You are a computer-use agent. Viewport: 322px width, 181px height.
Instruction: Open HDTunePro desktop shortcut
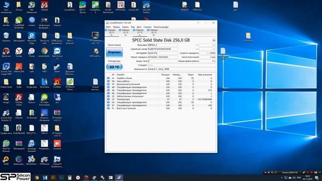click(x=95, y=52)
